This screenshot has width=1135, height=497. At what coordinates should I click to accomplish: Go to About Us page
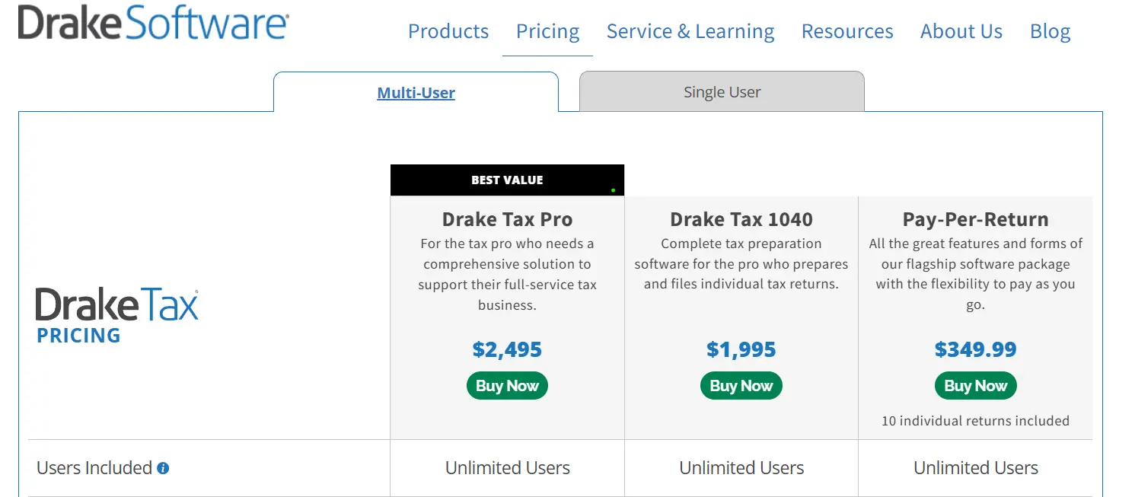[961, 31]
